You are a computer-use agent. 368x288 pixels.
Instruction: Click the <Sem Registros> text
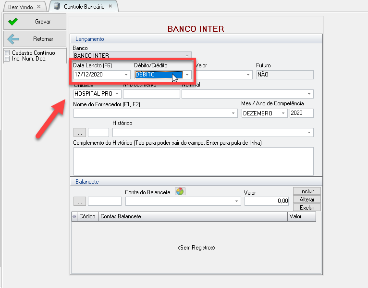click(196, 248)
